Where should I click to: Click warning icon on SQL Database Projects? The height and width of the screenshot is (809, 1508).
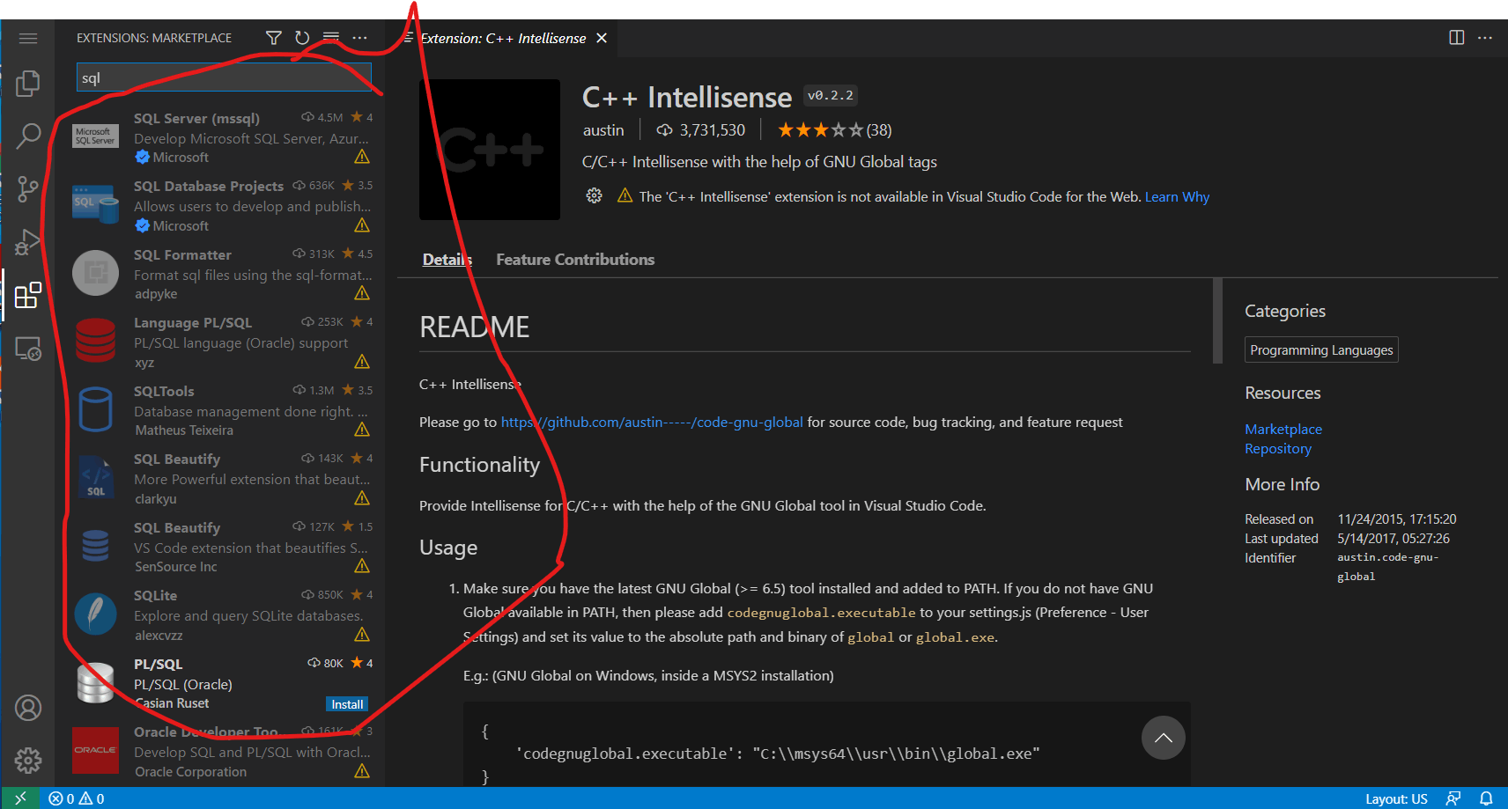pos(362,225)
